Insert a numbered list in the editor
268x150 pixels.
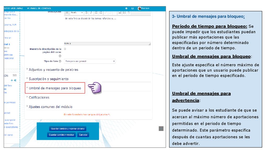pyautogui.click(x=101, y=13)
